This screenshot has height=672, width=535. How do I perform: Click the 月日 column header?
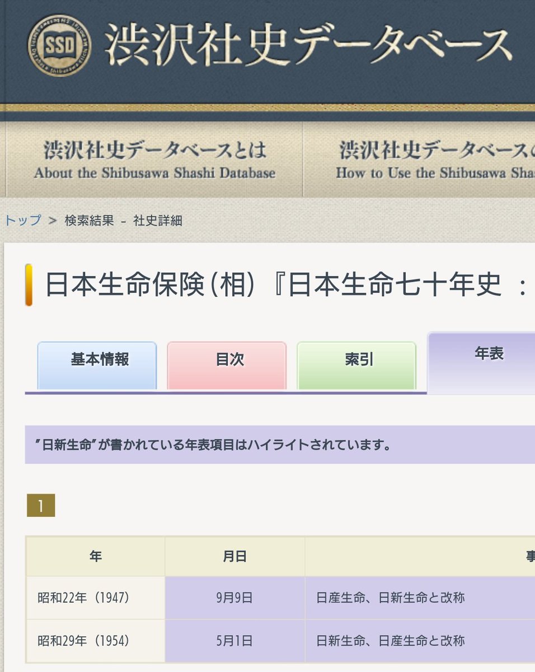[234, 557]
